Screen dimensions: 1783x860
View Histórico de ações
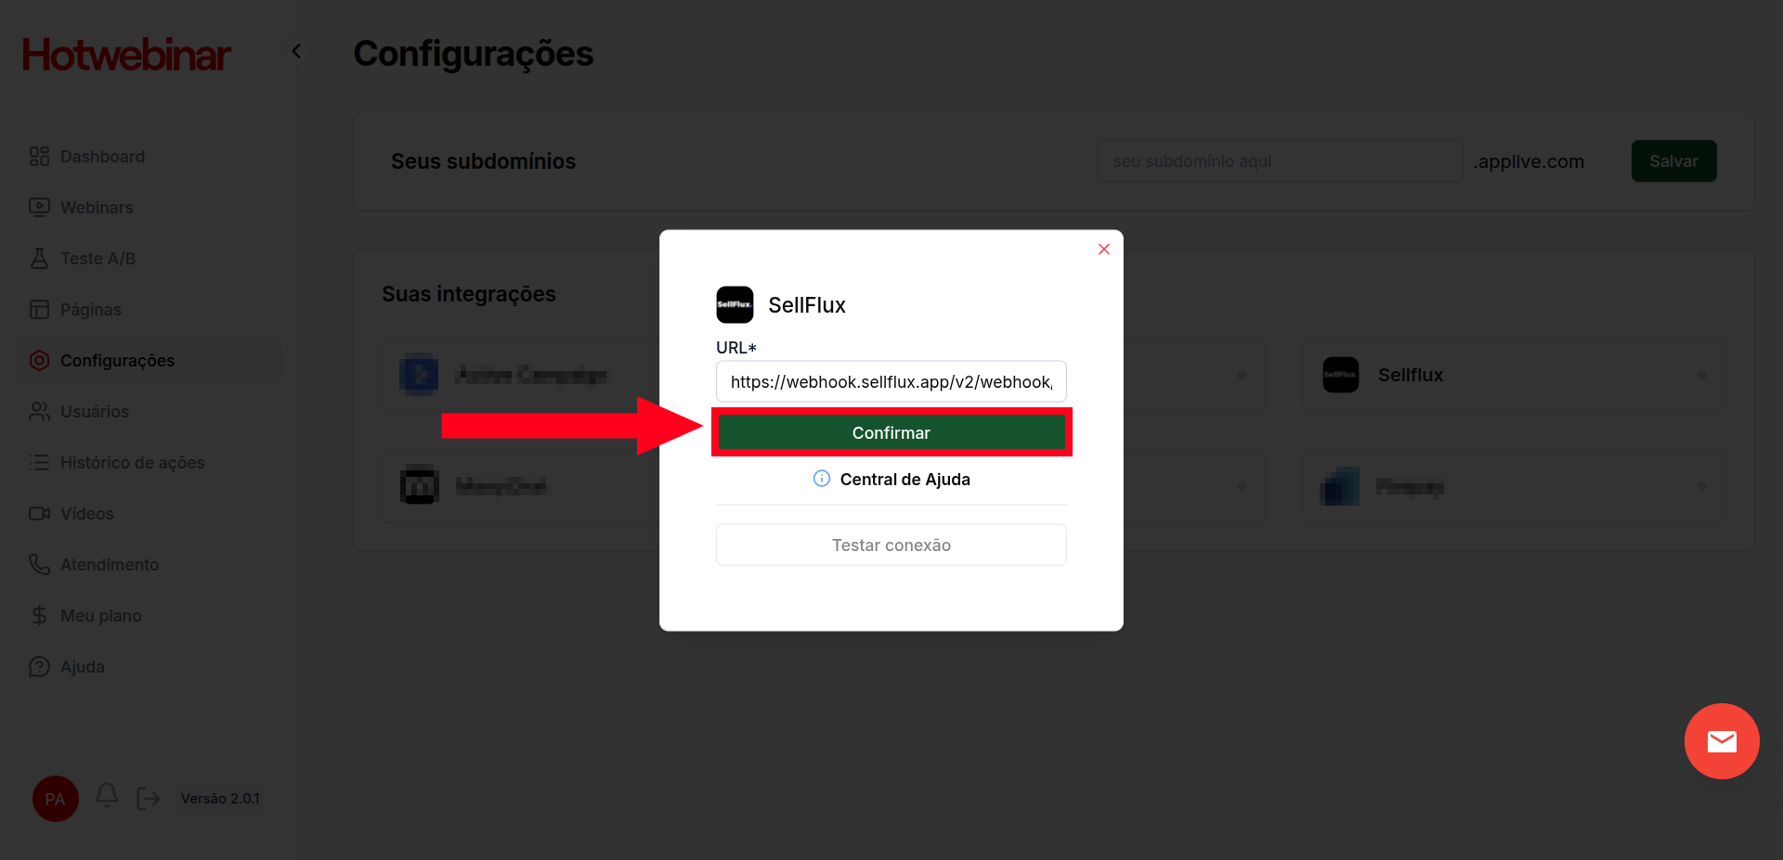coord(132,463)
